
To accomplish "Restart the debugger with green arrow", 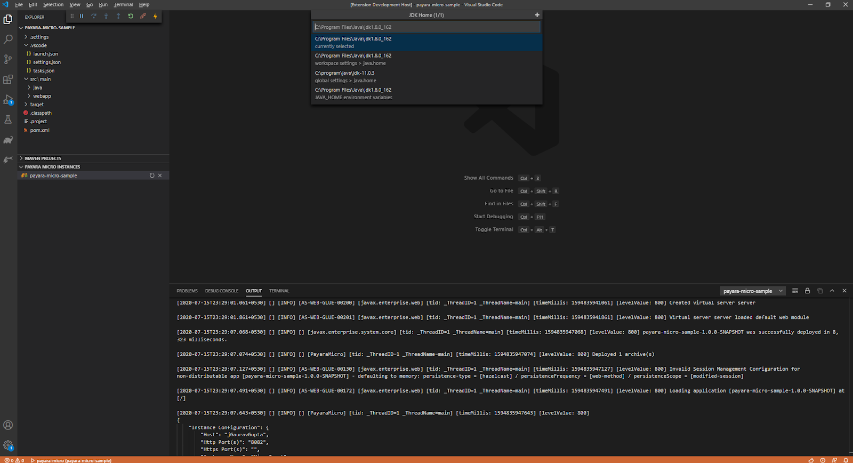I will tap(131, 16).
